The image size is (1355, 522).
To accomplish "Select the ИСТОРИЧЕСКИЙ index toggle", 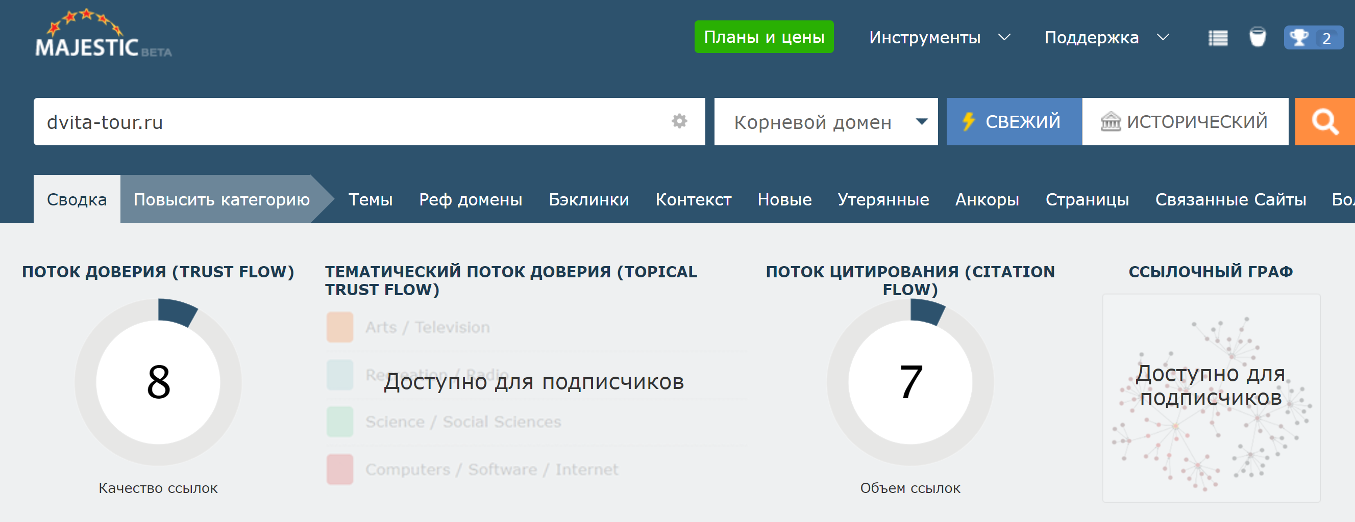I will click(x=1185, y=121).
